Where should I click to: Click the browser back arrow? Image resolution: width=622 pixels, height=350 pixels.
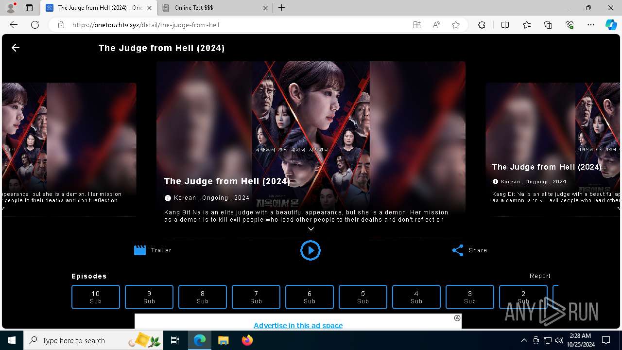[x=14, y=25]
